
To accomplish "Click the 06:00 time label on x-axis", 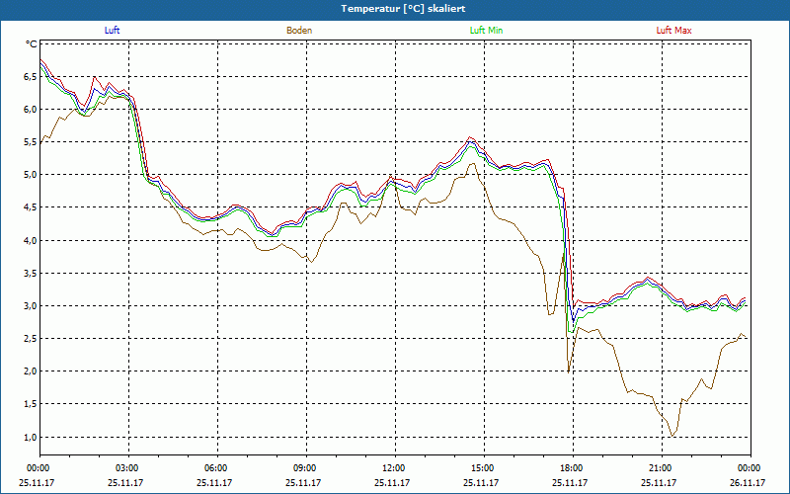I will 214,468.
